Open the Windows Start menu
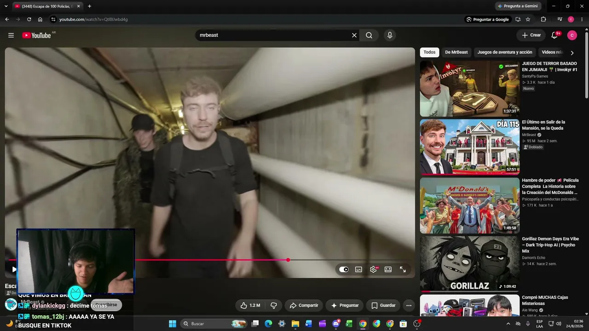 [x=173, y=324]
